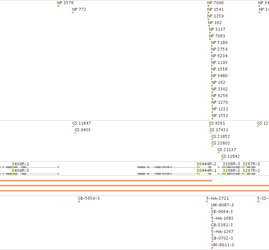The image size is (269, 250).
Task: Click the 30444R-1 transcript label
Action: [x=206, y=171]
